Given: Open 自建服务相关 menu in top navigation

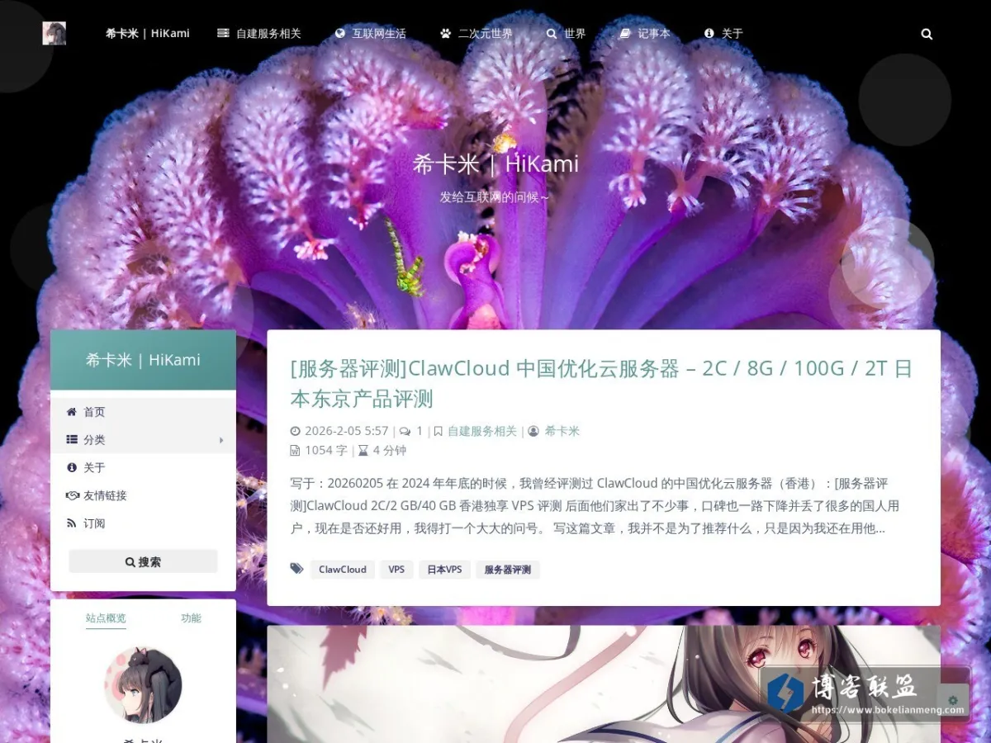Looking at the screenshot, I should (259, 34).
